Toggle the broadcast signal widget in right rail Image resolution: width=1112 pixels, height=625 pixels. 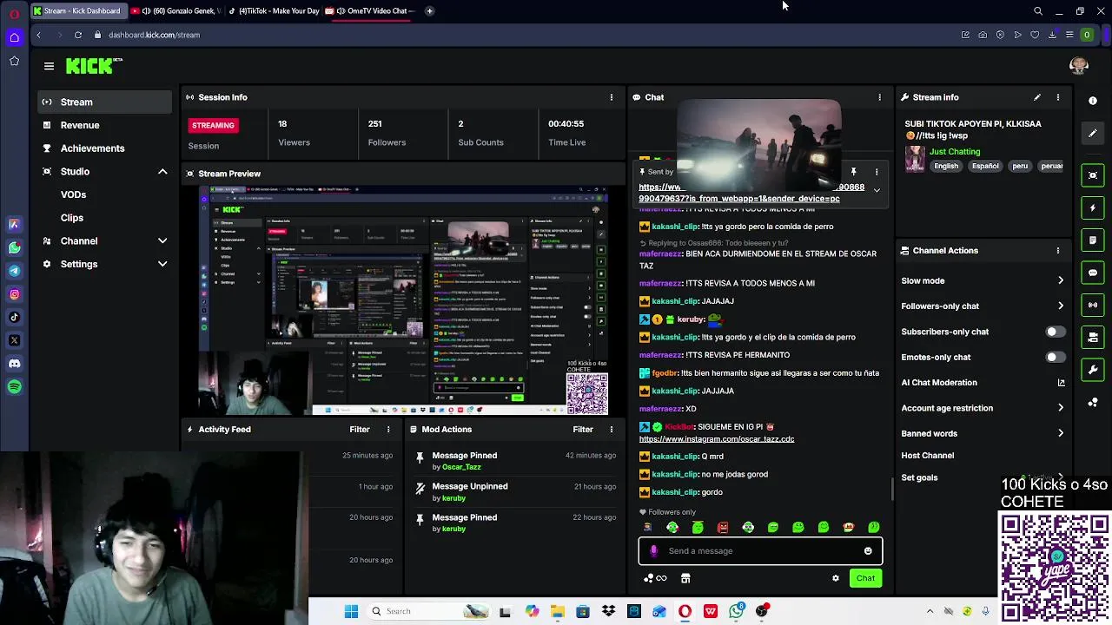[x=1093, y=305]
